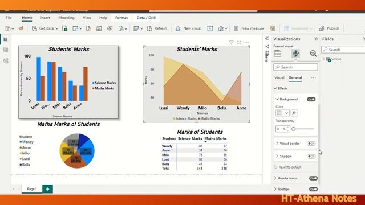Click the Quick measure icon

click(273, 28)
